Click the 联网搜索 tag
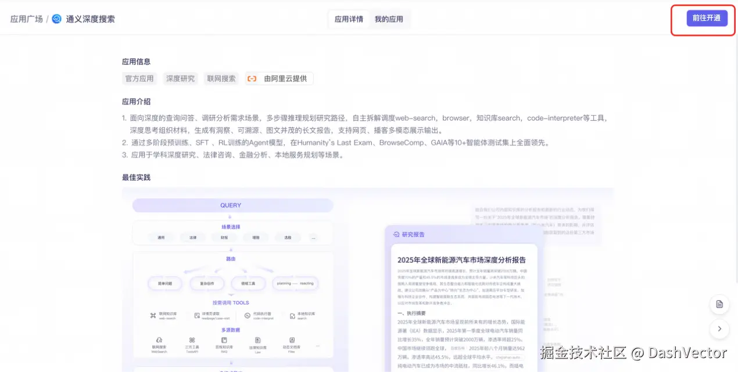 (x=221, y=78)
